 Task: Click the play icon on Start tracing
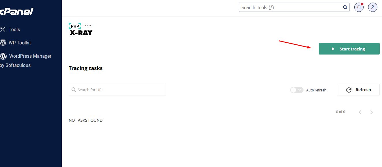click(x=333, y=49)
